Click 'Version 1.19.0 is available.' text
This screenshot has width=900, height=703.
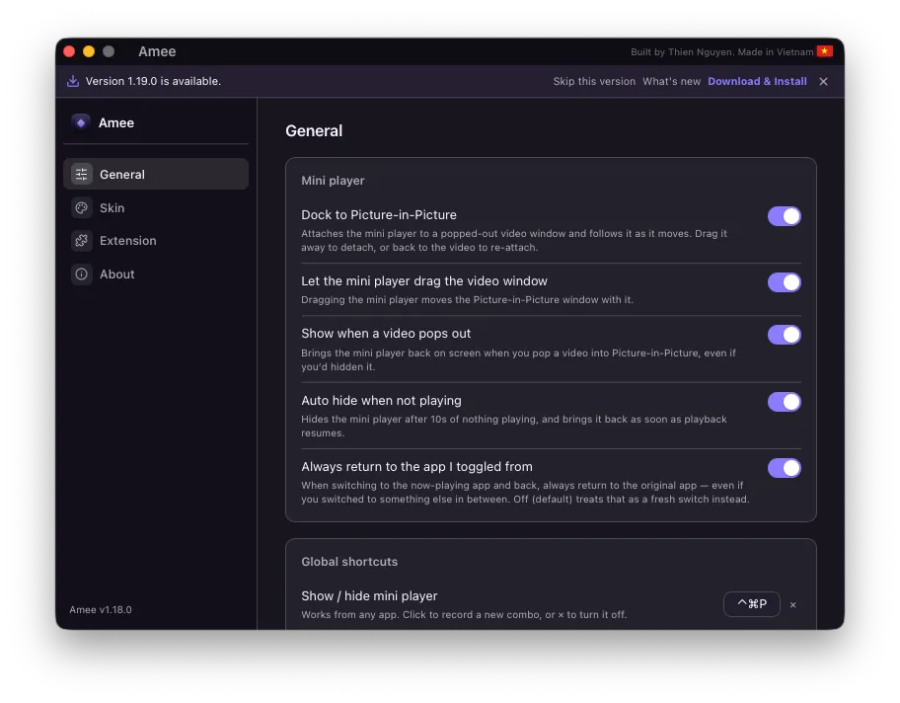[x=153, y=81]
